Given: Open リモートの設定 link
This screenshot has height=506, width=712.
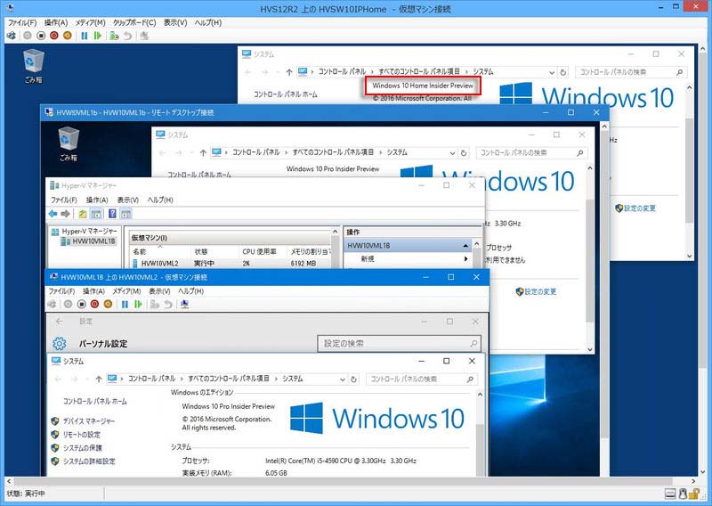Looking at the screenshot, I should coord(81,434).
